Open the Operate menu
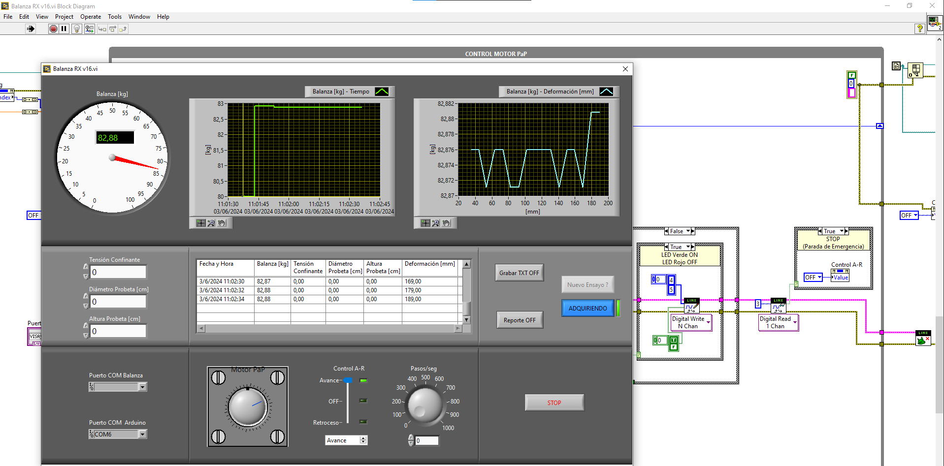 click(91, 17)
